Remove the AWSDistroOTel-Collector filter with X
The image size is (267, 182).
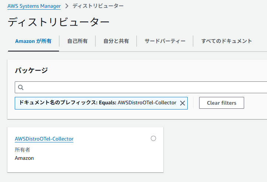(x=183, y=103)
